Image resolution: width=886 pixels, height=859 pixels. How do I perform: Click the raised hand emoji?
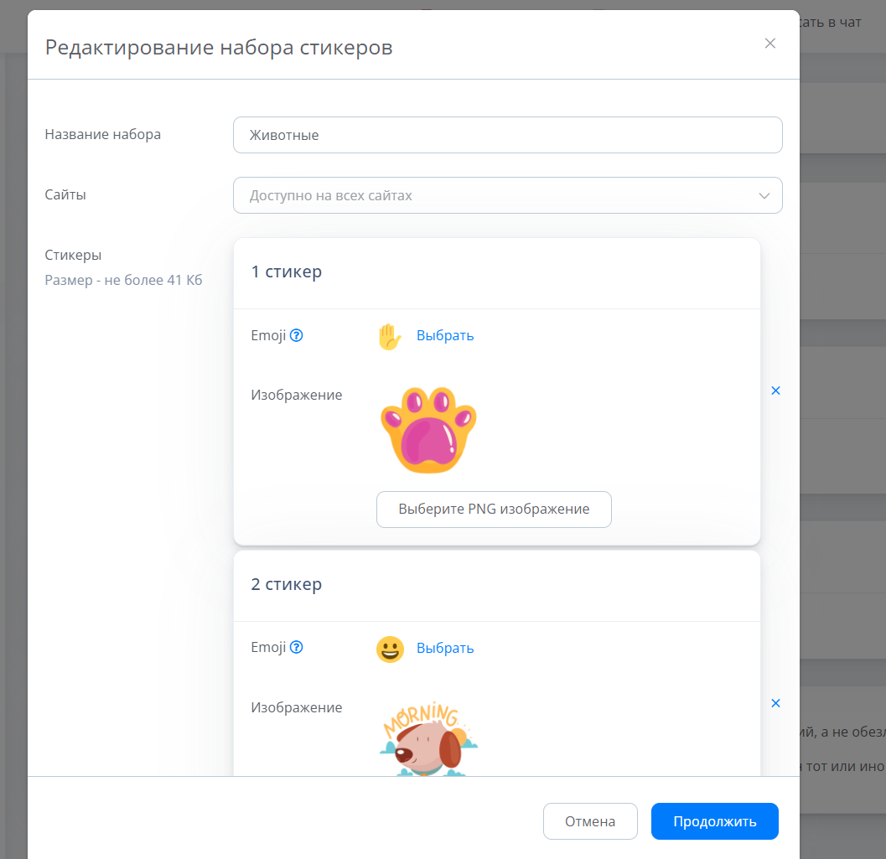(390, 336)
